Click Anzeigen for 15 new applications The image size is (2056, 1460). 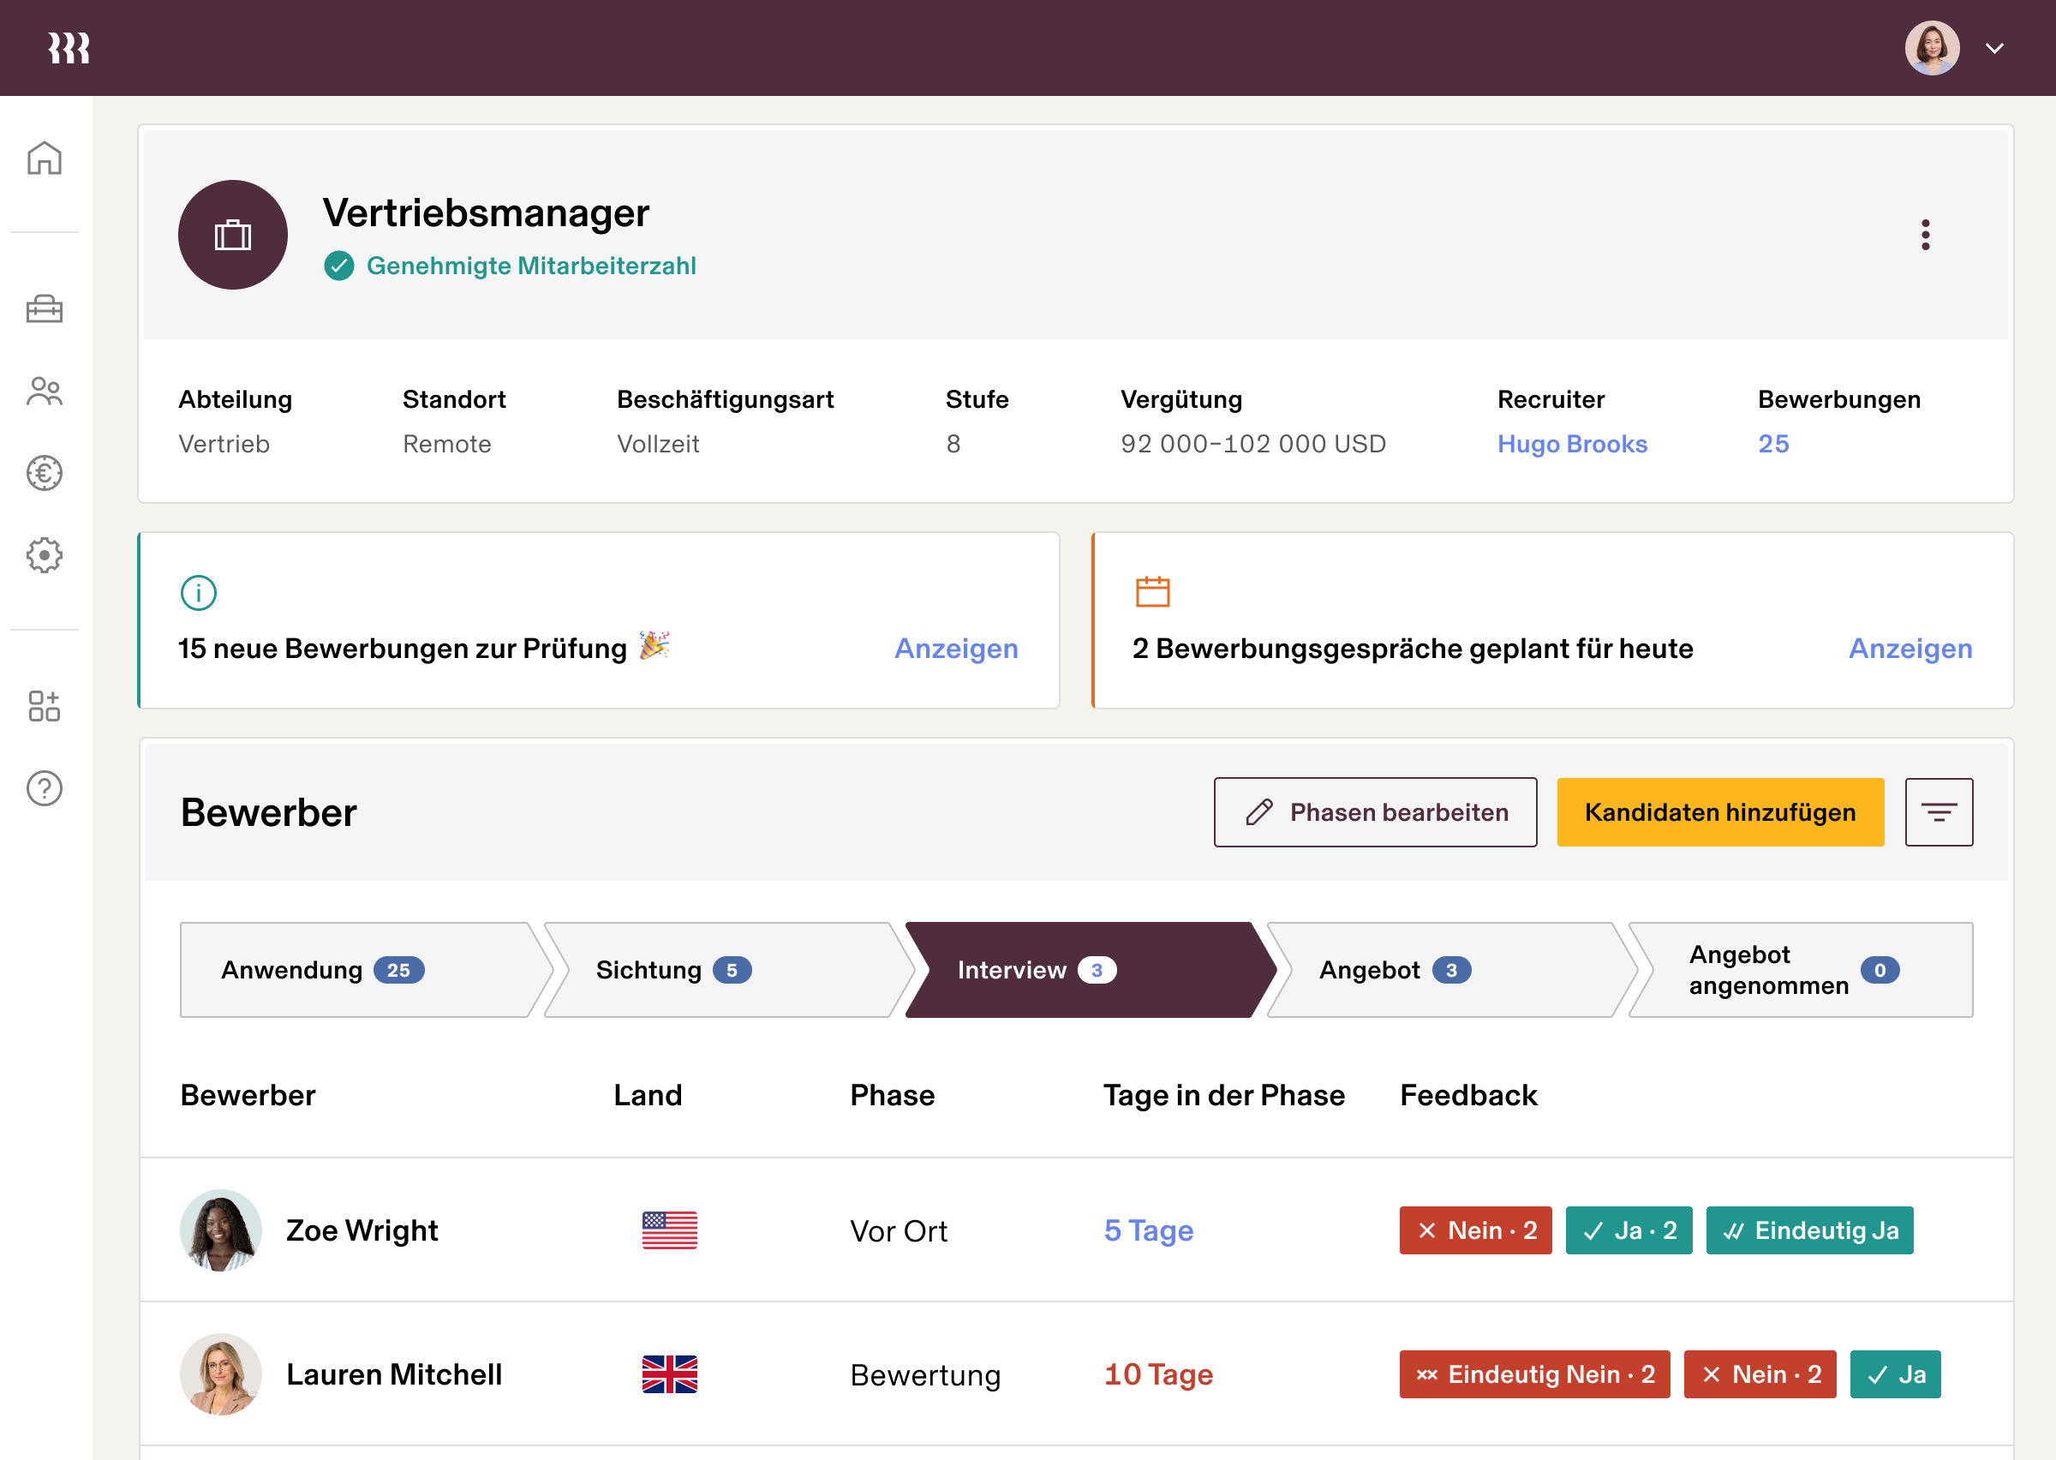point(956,649)
